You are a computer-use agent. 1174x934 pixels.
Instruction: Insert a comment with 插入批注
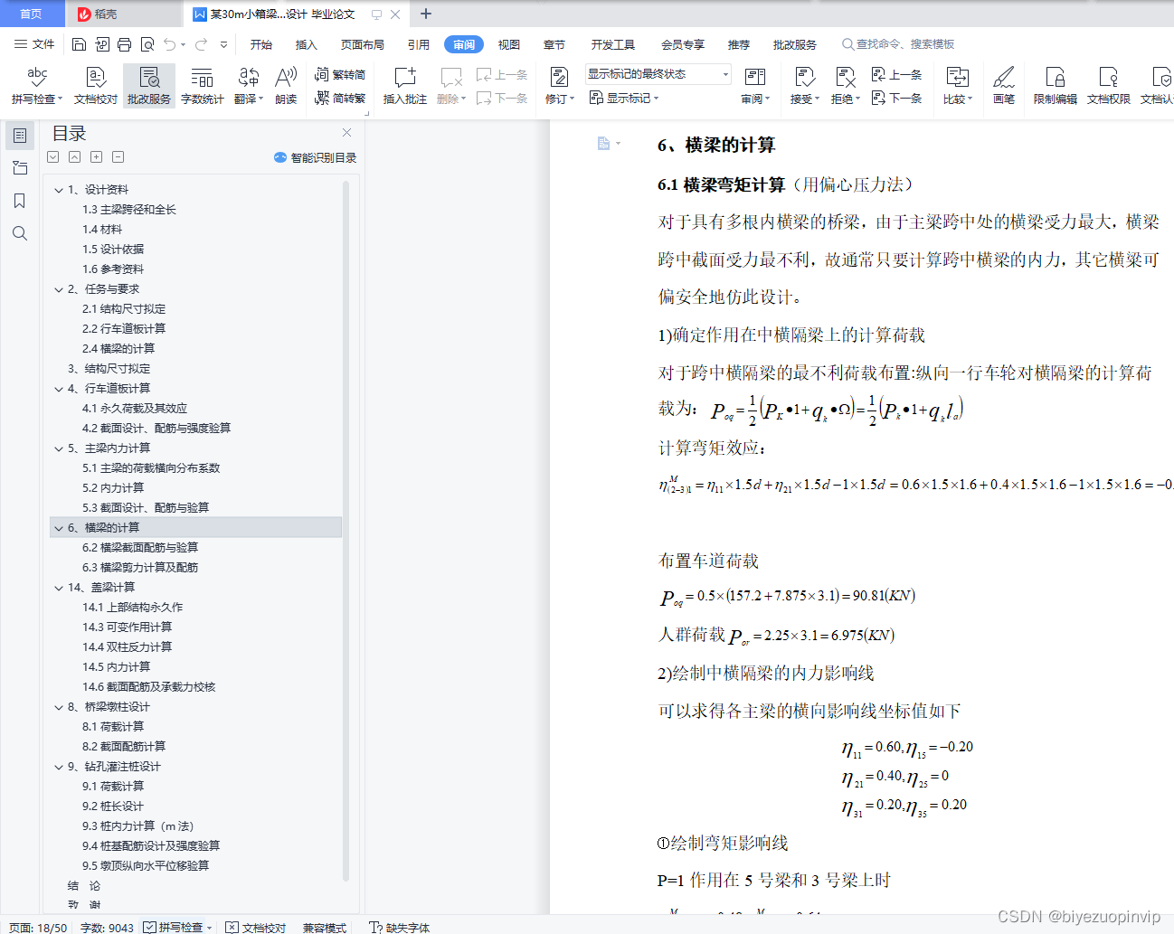pos(404,86)
